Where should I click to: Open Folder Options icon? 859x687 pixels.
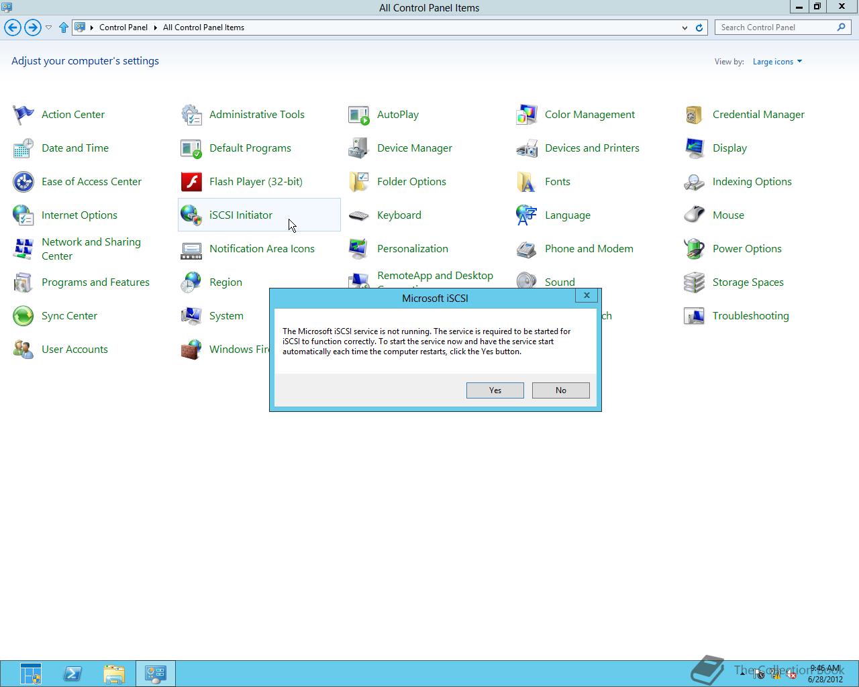(x=359, y=182)
